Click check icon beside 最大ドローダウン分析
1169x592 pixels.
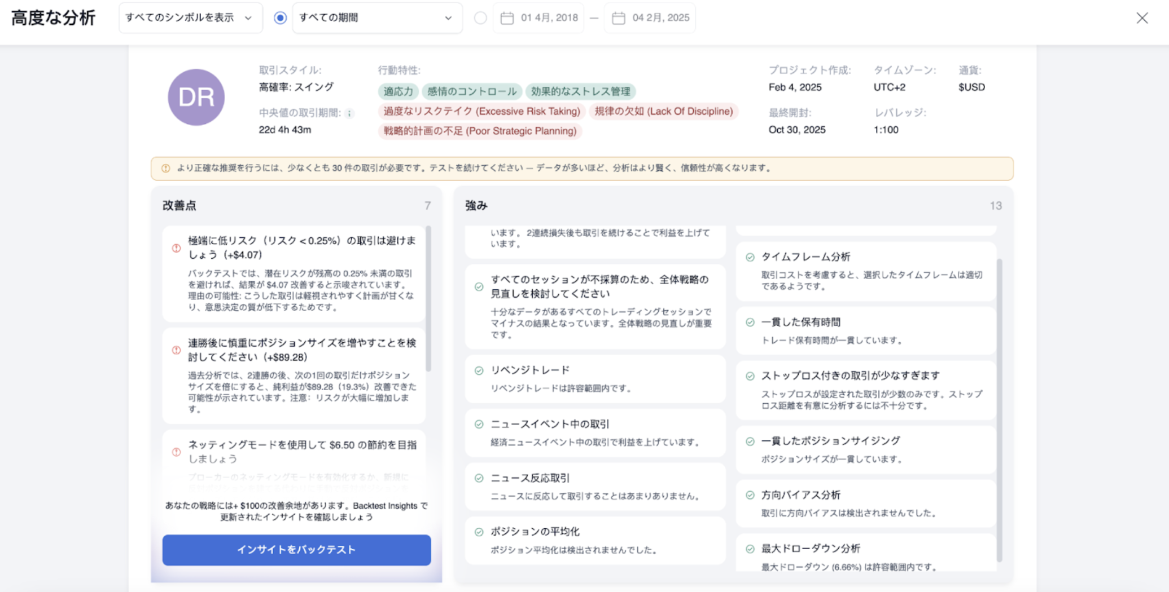(750, 549)
